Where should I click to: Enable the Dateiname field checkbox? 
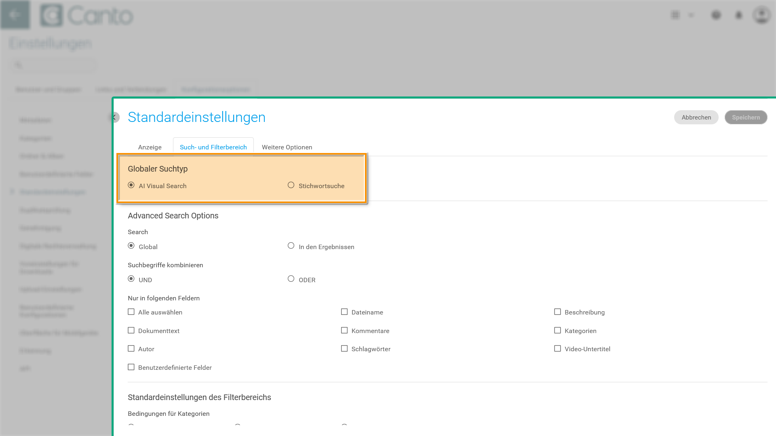click(x=344, y=312)
